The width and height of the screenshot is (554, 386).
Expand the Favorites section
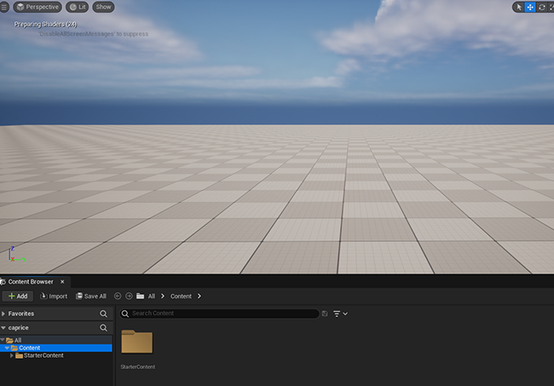click(x=4, y=314)
